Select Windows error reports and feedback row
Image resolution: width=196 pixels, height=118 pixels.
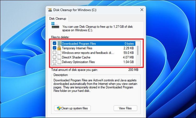[x=88, y=53]
